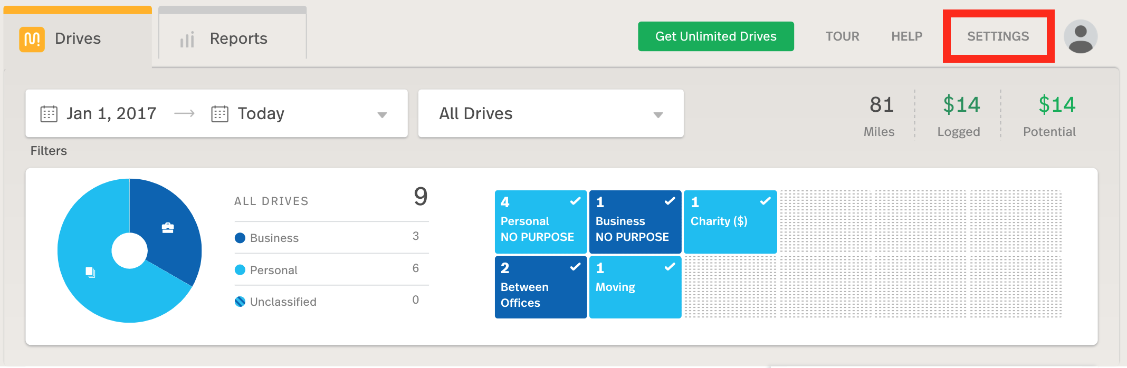Image resolution: width=1127 pixels, height=368 pixels.
Task: Uncheck the Moving tile checkmark
Action: [670, 267]
